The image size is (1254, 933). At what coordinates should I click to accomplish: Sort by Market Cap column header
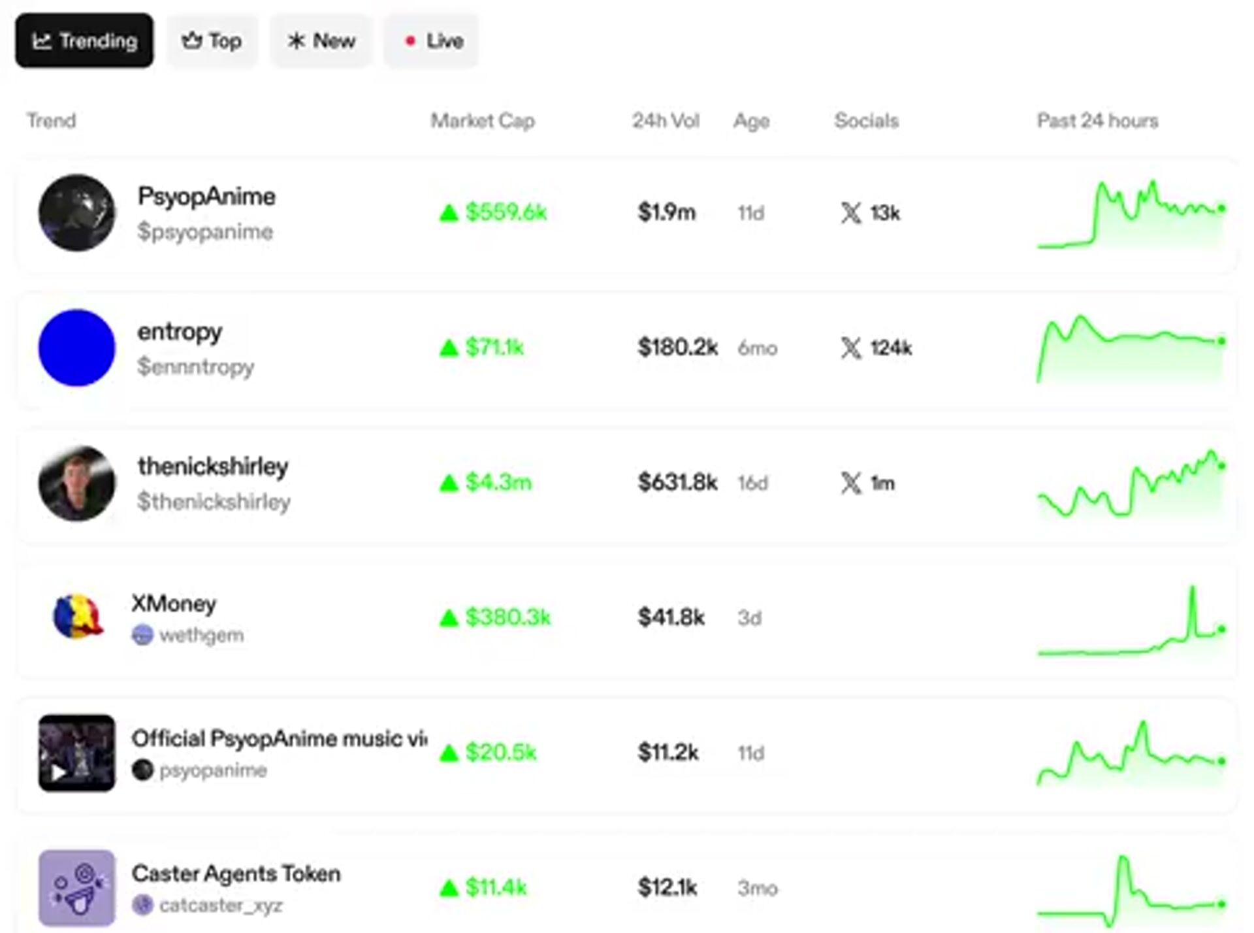[482, 121]
